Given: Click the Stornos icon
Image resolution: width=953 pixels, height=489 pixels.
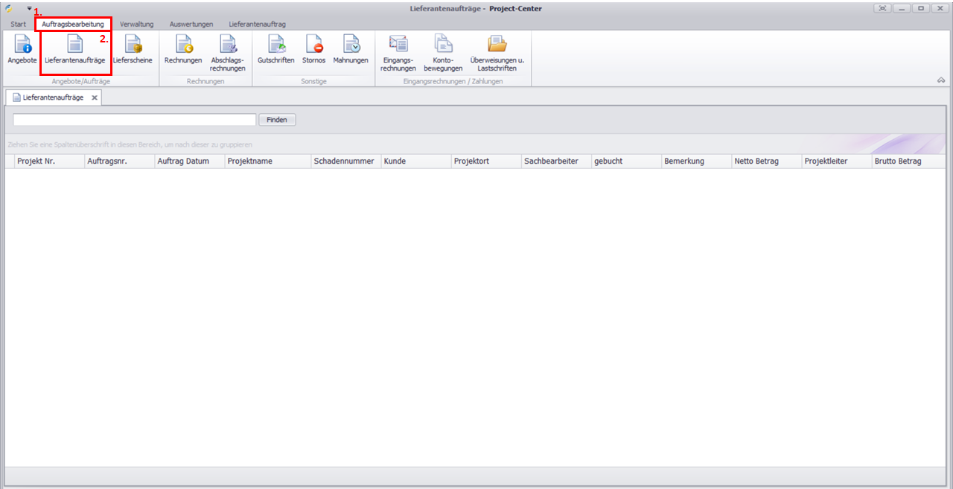Looking at the screenshot, I should tap(313, 49).
